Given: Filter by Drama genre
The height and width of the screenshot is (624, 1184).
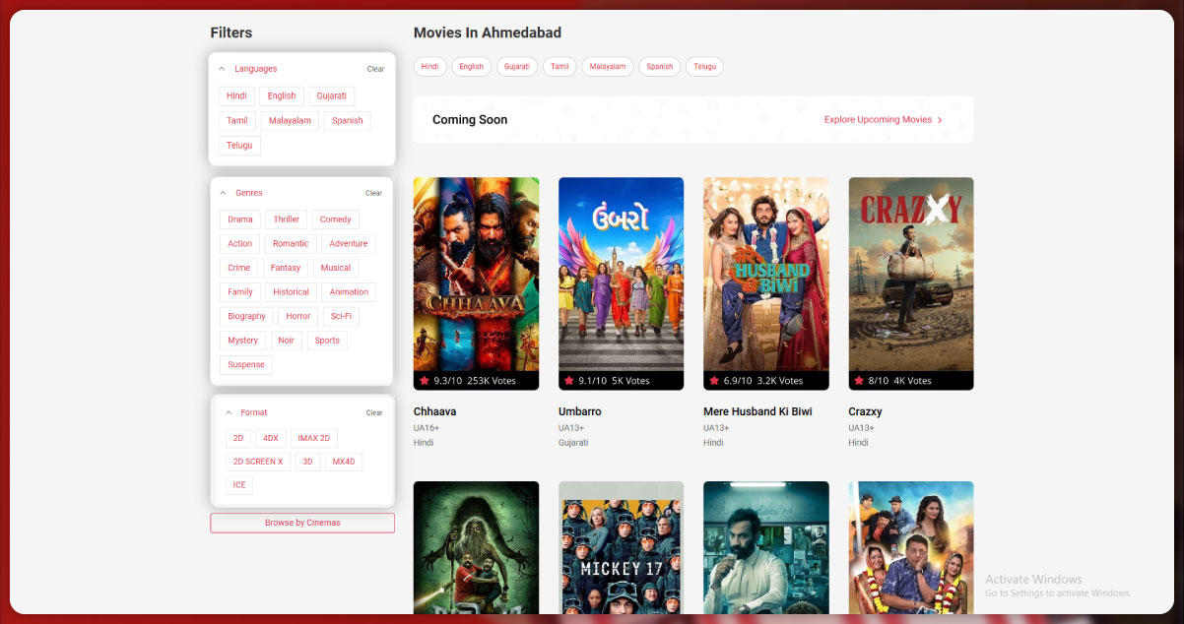Looking at the screenshot, I should click(x=240, y=219).
